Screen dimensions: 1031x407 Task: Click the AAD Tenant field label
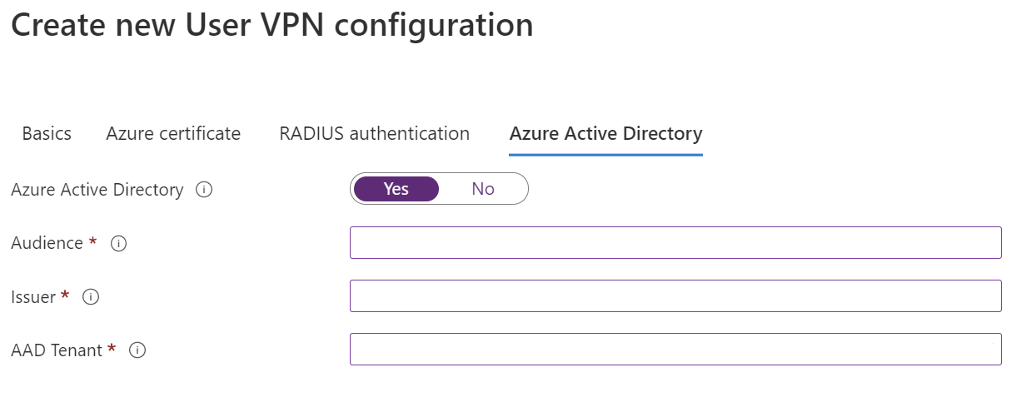point(57,350)
